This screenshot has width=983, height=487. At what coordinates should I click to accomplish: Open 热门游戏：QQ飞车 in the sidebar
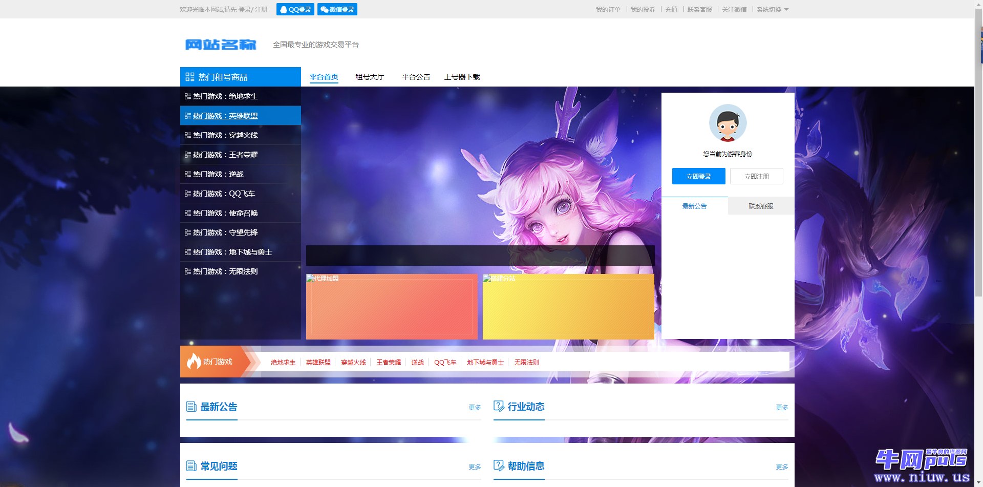tap(241, 194)
